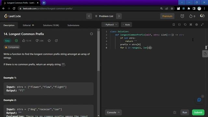Close the feedback chat bubble
The image size is (208, 117).
click(202, 96)
